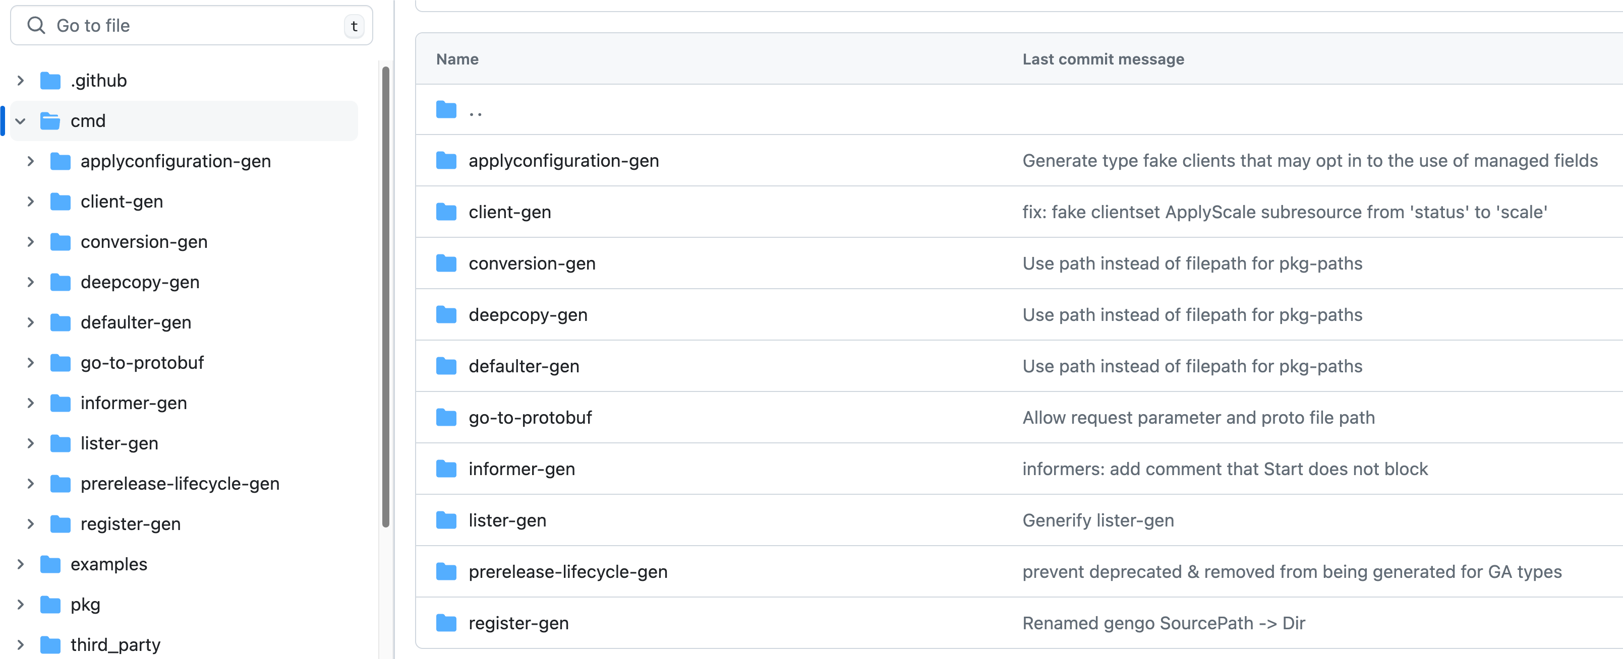Select deepcopy-gen in the sidebar tree
This screenshot has width=1623, height=659.
(x=140, y=282)
